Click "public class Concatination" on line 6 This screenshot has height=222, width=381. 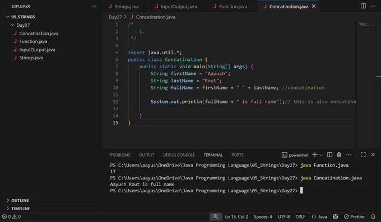pyautogui.click(x=165, y=60)
